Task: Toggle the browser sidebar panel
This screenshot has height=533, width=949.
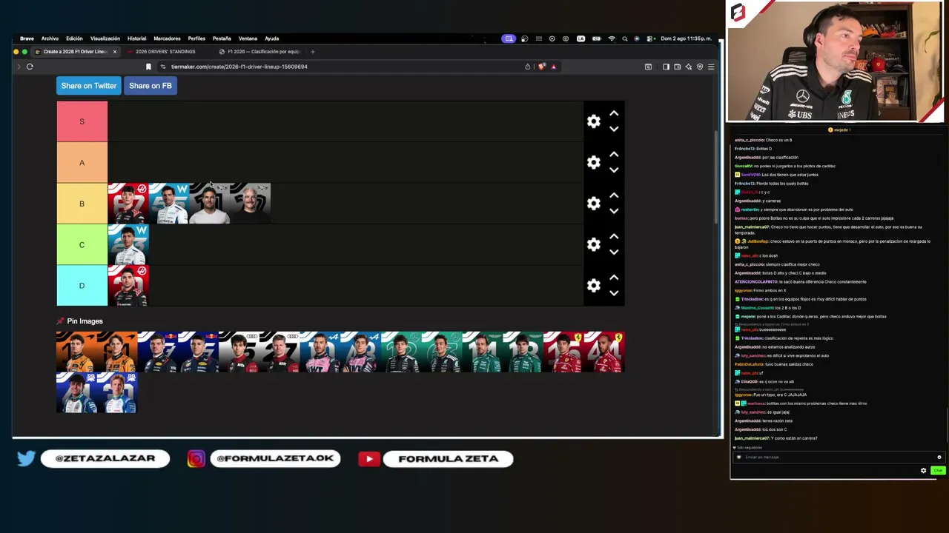Action: coord(666,67)
